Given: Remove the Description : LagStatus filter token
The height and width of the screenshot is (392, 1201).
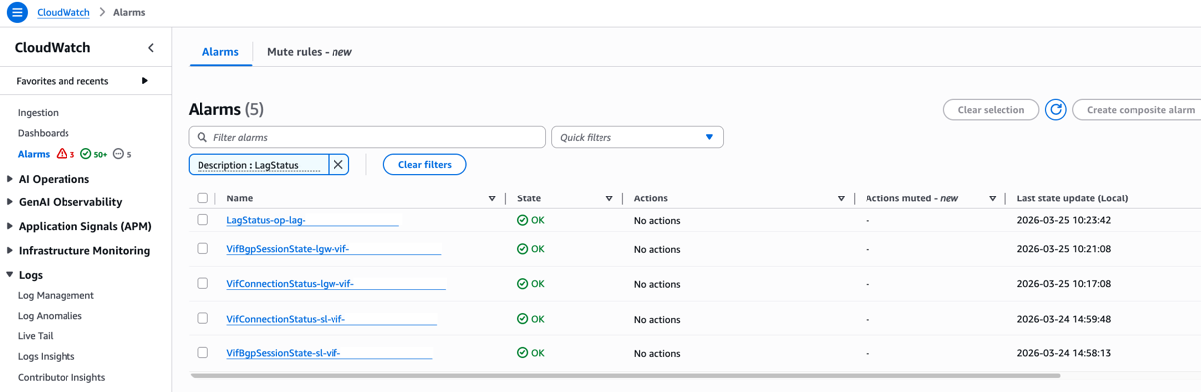Looking at the screenshot, I should [338, 165].
